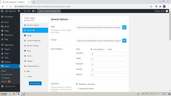Open Windows Start button
The width and height of the screenshot is (171, 96).
[x=3, y=94]
